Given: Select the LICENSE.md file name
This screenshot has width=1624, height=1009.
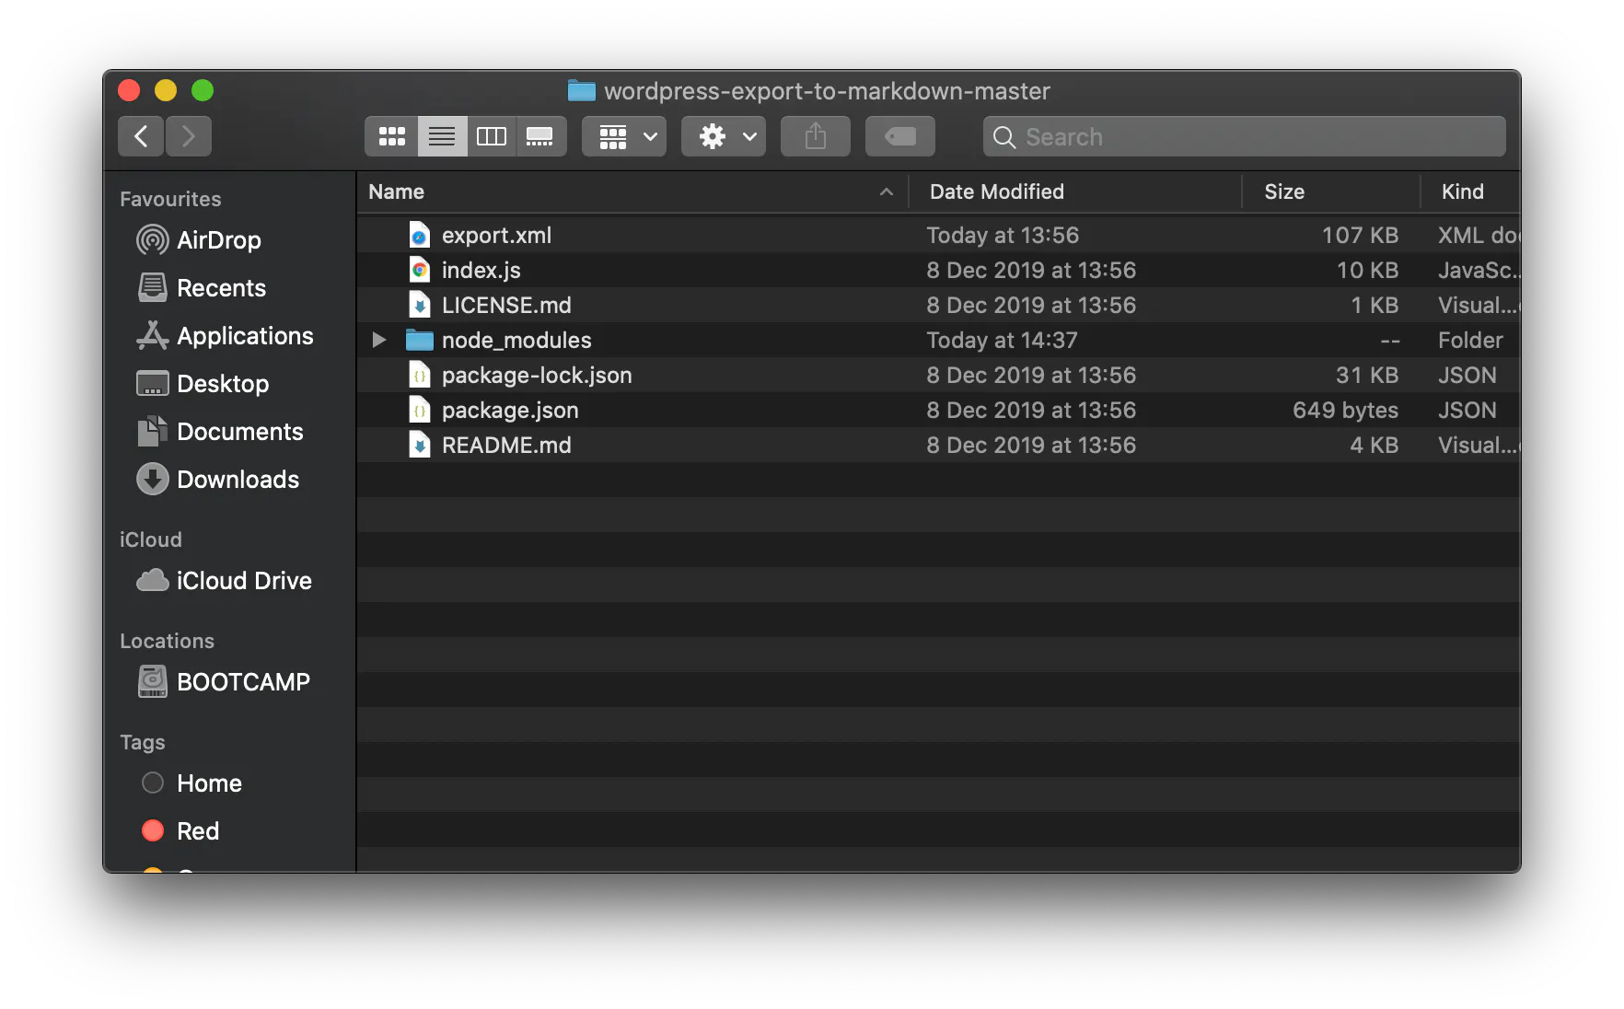Looking at the screenshot, I should click(506, 305).
